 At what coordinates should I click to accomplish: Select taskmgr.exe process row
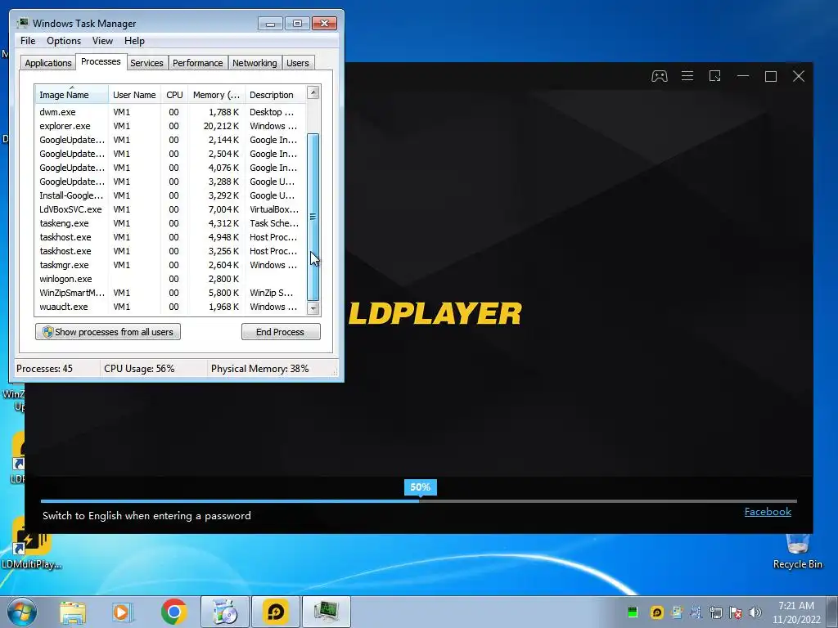point(170,265)
